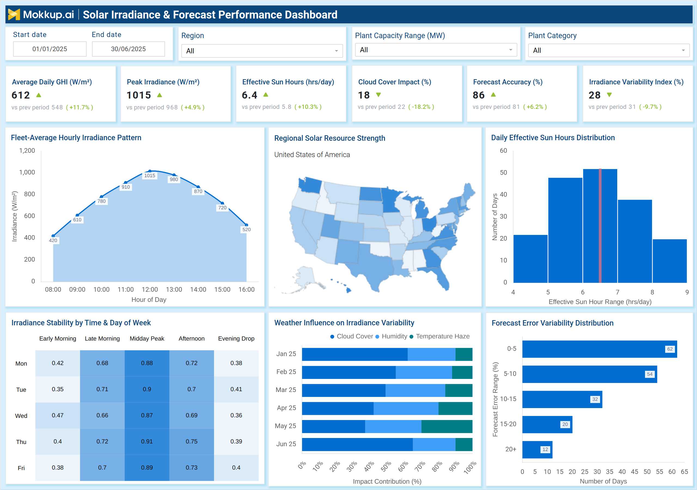Click the Start date field 01/01/2025

coord(50,49)
